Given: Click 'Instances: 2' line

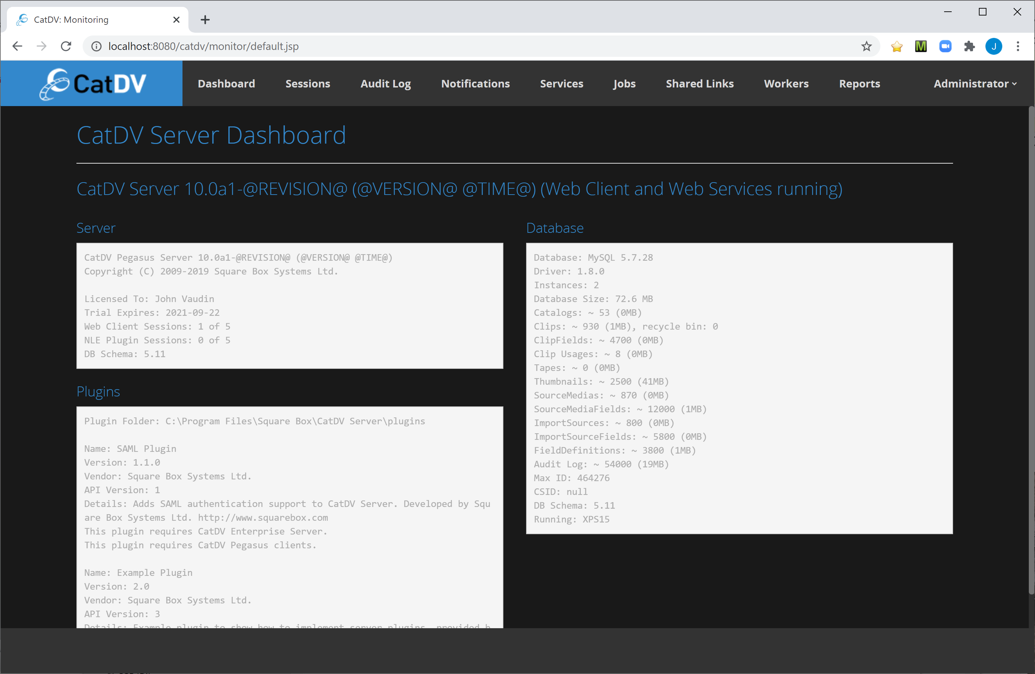Looking at the screenshot, I should pos(566,285).
